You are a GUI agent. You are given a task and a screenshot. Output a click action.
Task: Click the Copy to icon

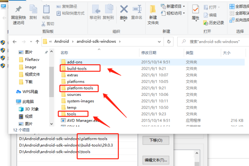click(x=109, y=9)
